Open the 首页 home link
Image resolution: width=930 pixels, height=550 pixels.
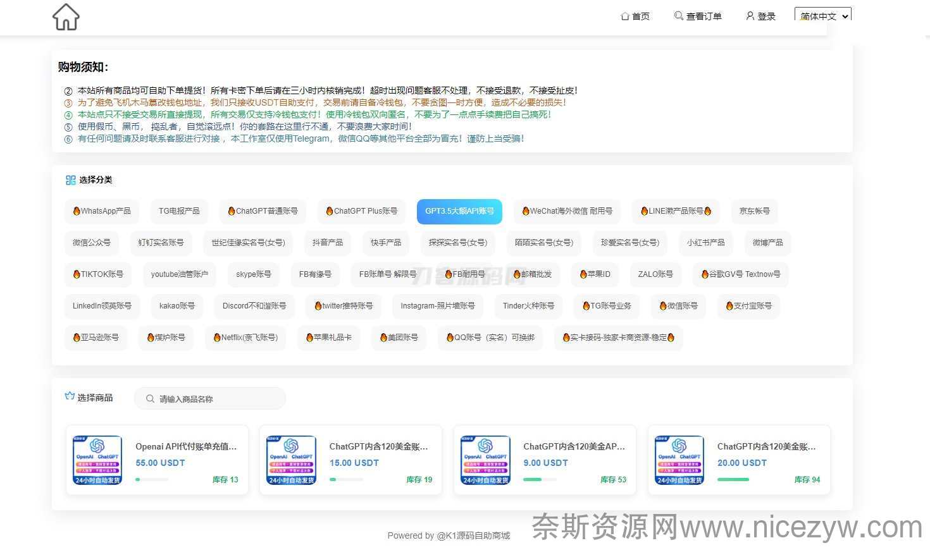click(x=635, y=16)
